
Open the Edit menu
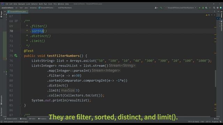[11, 4]
